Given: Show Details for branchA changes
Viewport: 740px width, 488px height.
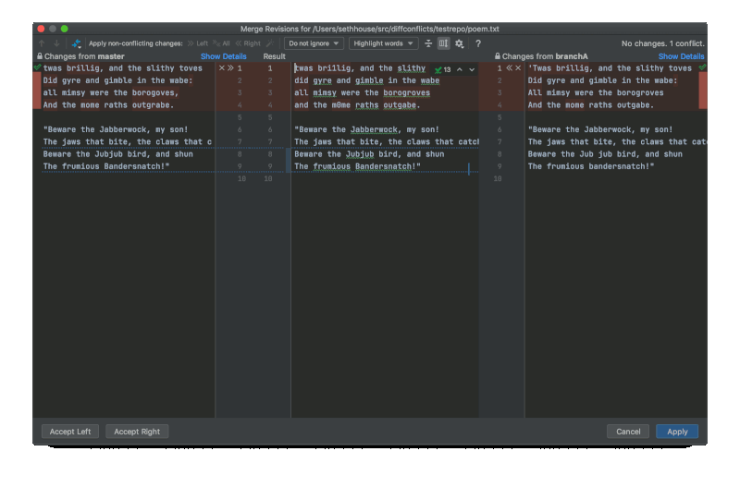Looking at the screenshot, I should [x=681, y=56].
